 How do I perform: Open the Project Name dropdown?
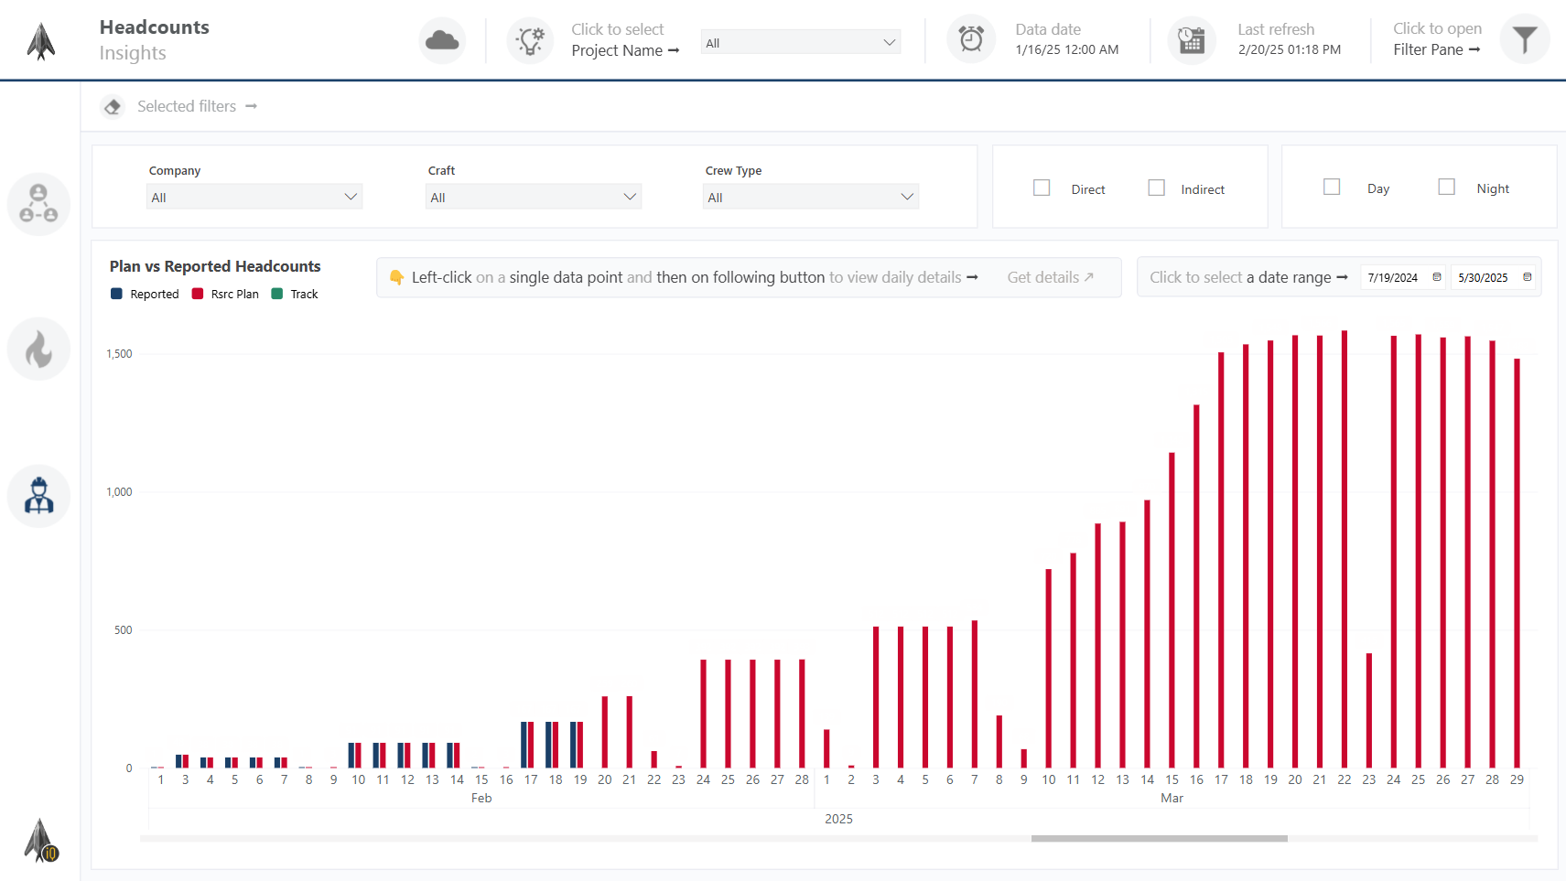[801, 42]
